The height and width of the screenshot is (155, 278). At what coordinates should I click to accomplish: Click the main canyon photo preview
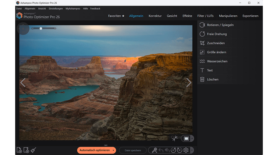pyautogui.click(x=106, y=83)
